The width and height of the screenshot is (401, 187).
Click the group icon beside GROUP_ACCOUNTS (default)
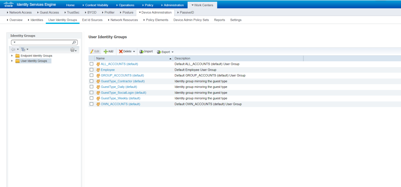(98, 75)
